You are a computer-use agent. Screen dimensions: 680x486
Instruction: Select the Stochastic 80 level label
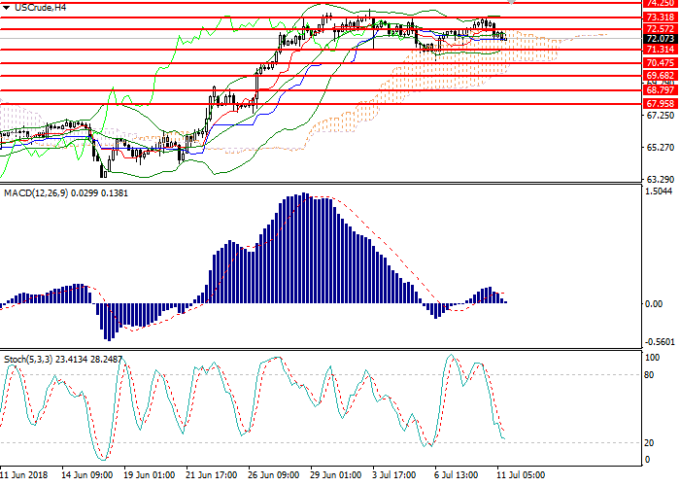pos(649,375)
